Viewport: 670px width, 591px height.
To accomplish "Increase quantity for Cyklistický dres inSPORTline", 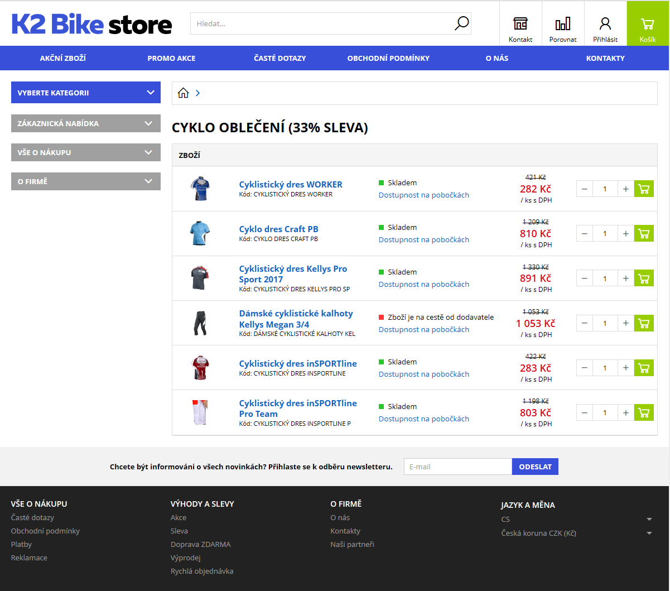I will [625, 368].
